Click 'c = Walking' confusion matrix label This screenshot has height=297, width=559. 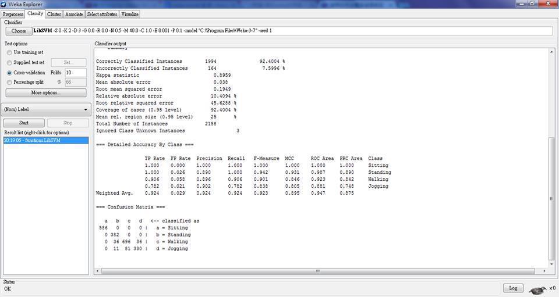172,242
